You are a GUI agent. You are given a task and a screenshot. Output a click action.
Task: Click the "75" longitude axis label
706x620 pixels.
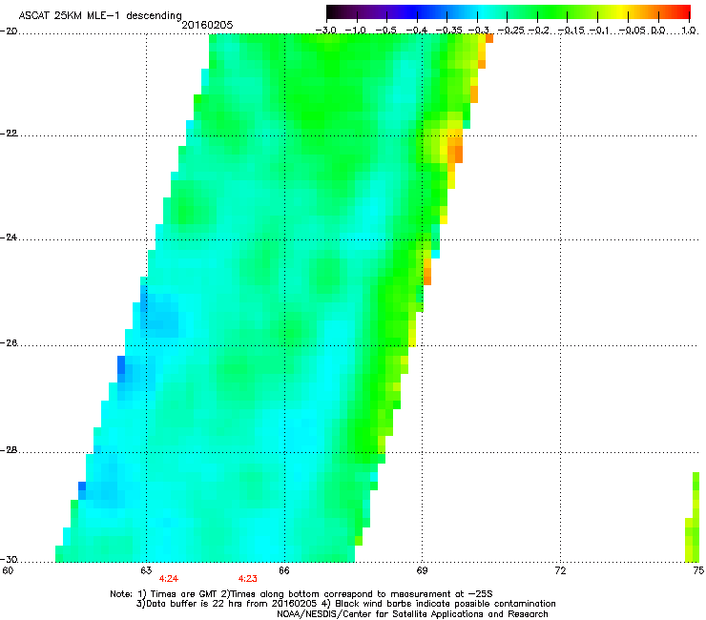click(698, 571)
